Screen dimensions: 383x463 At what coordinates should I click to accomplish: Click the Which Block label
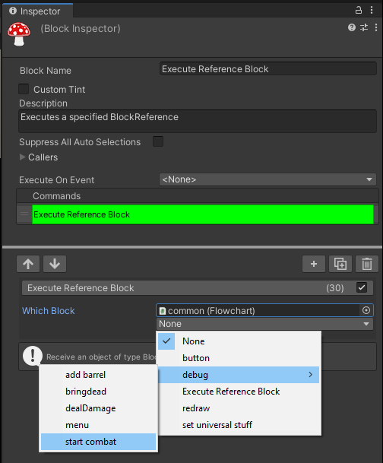coord(49,311)
